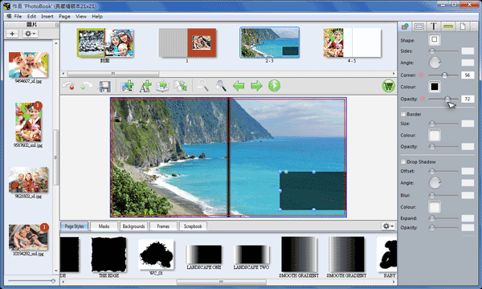Click the save floppy disk icon
Image resolution: width=482 pixels, height=289 pixels.
click(104, 87)
